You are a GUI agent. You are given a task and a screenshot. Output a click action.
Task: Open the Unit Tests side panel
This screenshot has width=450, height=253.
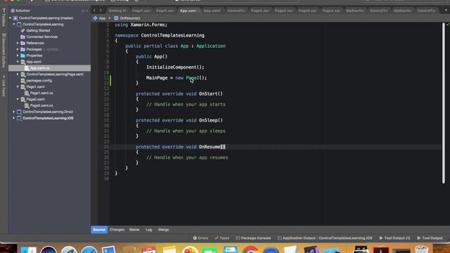pyautogui.click(x=4, y=86)
